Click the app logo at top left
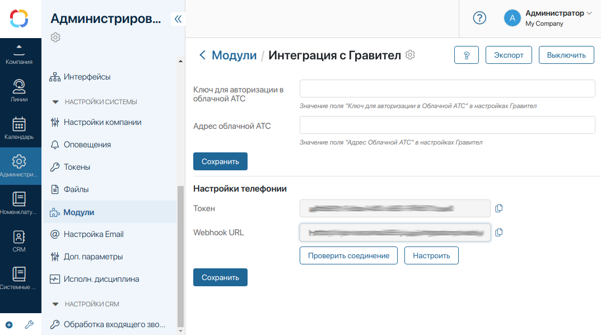Image resolution: width=601 pixels, height=335 pixels. [19, 18]
